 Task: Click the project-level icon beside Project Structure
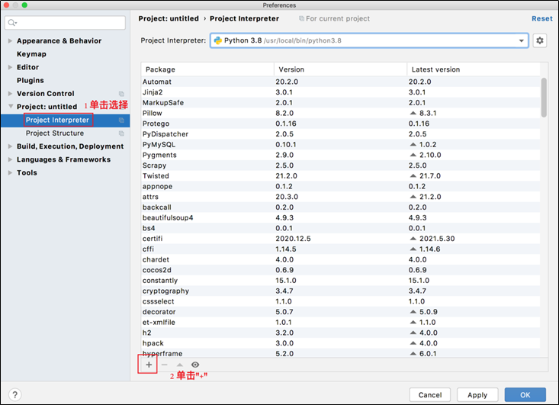[121, 133]
